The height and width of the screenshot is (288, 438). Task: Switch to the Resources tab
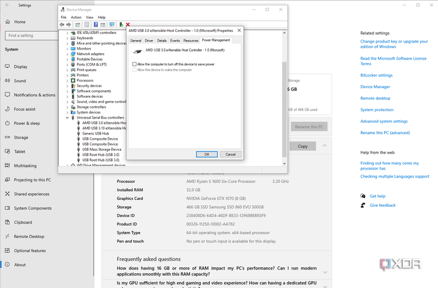pos(191,41)
